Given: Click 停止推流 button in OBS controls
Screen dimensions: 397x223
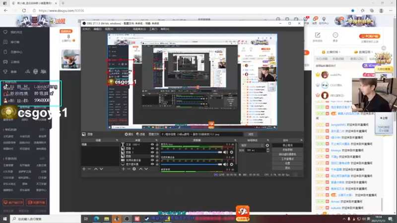Looking at the screenshot, I should point(287,145).
